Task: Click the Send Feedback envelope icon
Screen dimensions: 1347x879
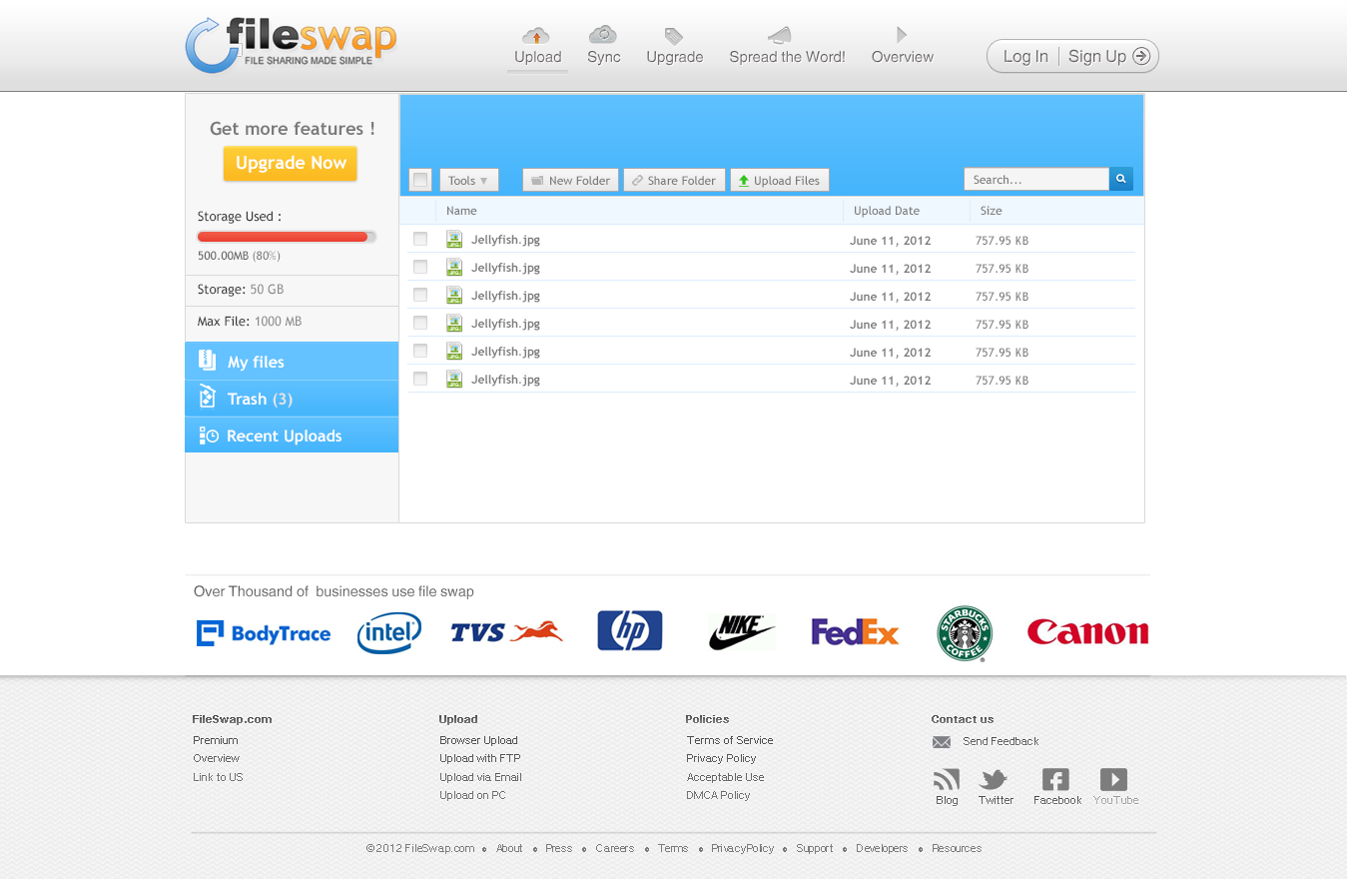Action: point(941,742)
